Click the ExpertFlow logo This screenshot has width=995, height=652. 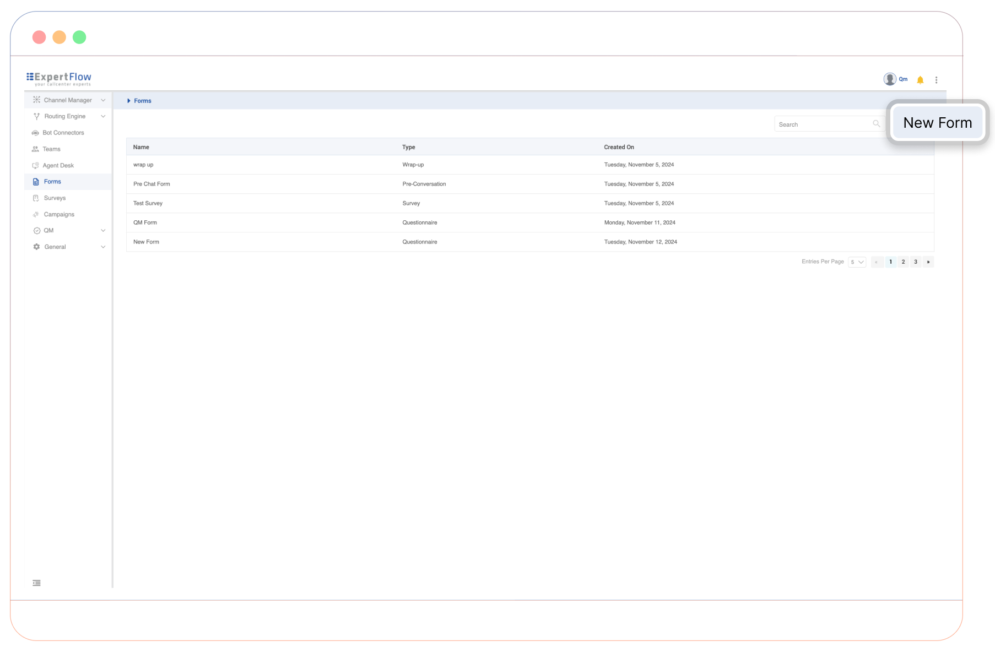(x=59, y=79)
